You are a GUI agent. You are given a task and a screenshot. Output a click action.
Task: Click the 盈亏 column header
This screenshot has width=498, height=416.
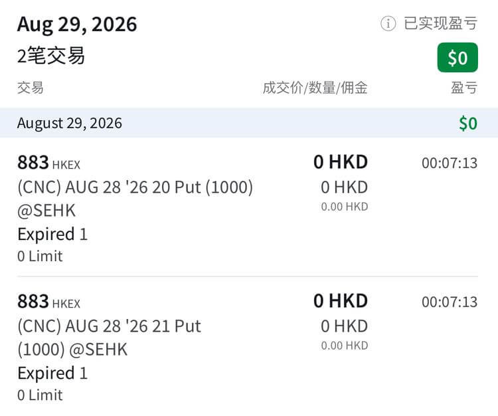coord(464,88)
